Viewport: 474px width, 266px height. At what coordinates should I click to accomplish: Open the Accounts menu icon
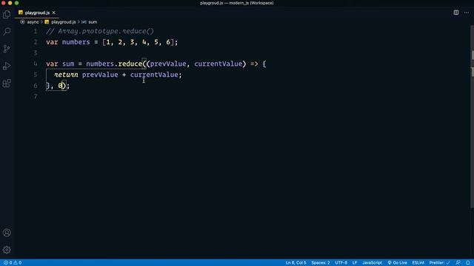[x=7, y=233]
